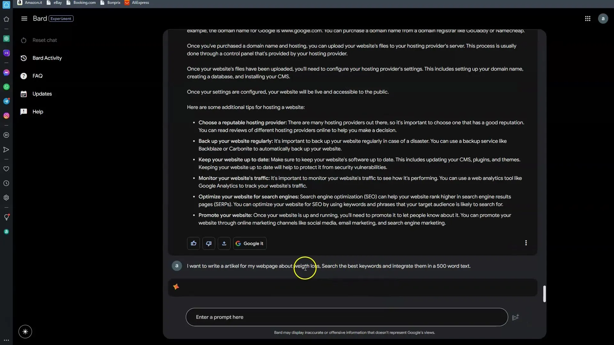This screenshot has width=614, height=345.
Task: Click the send prompt button
Action: tap(515, 317)
